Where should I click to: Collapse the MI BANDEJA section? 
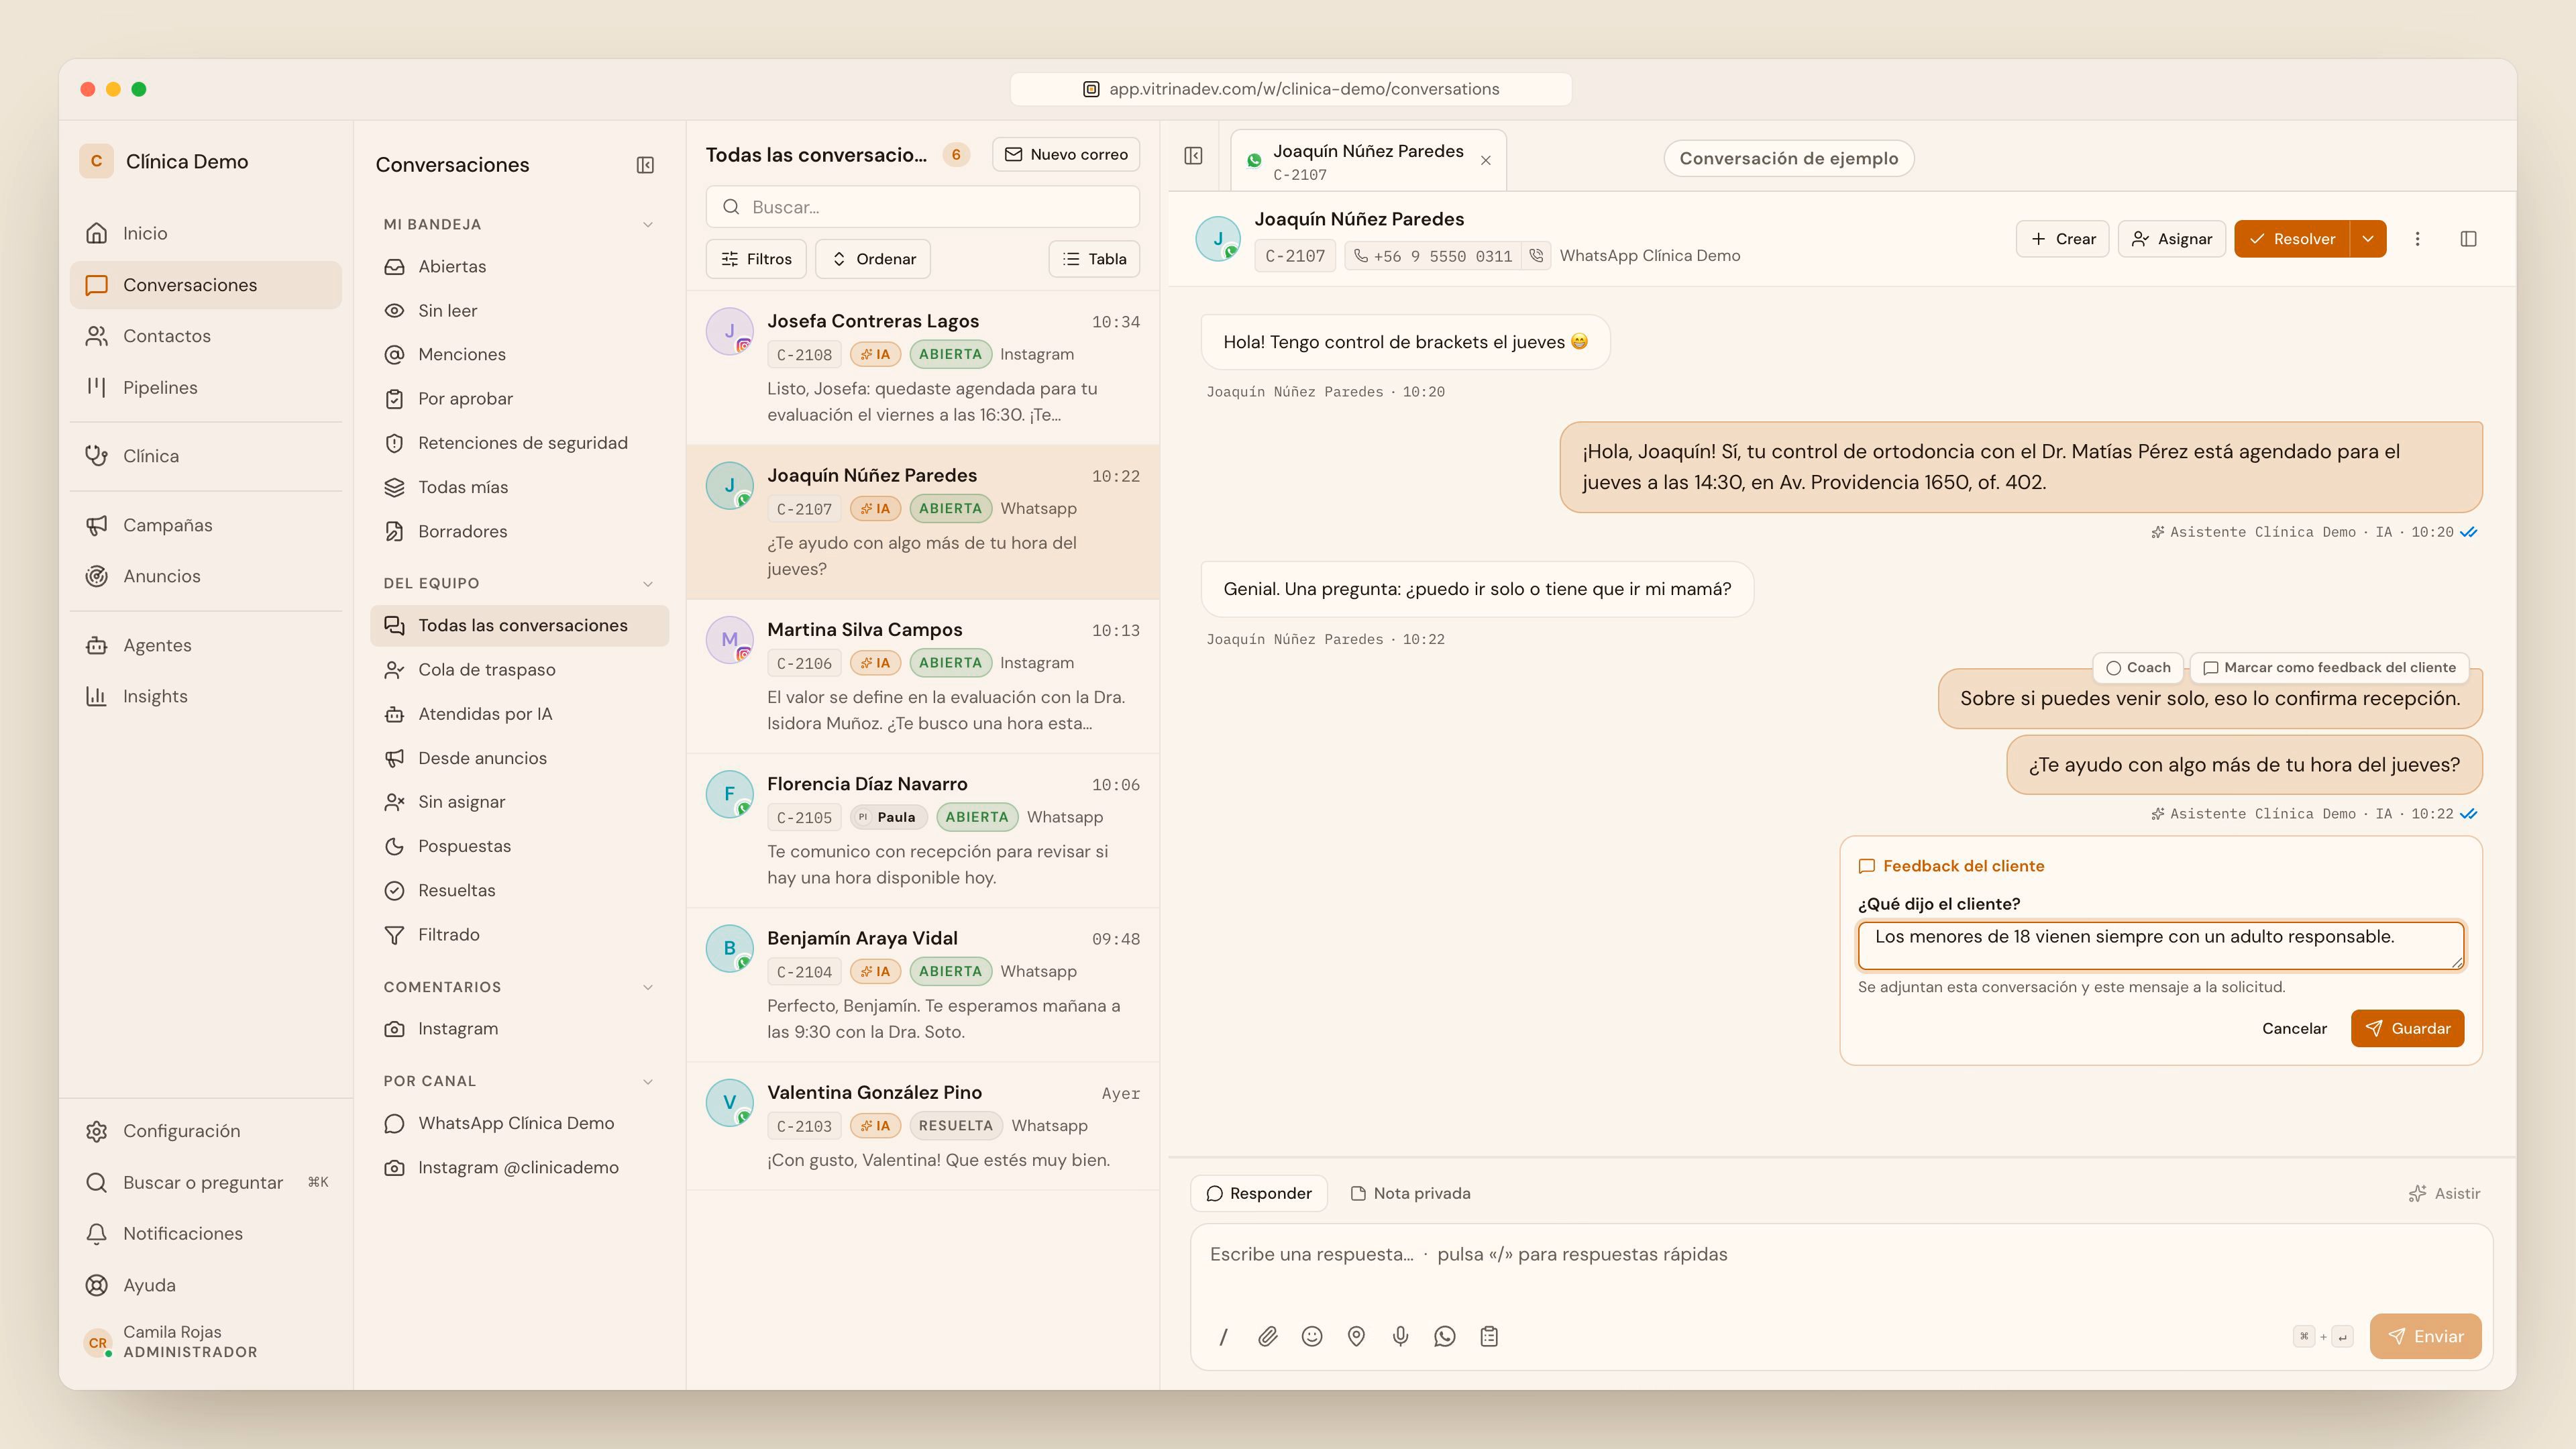point(648,224)
